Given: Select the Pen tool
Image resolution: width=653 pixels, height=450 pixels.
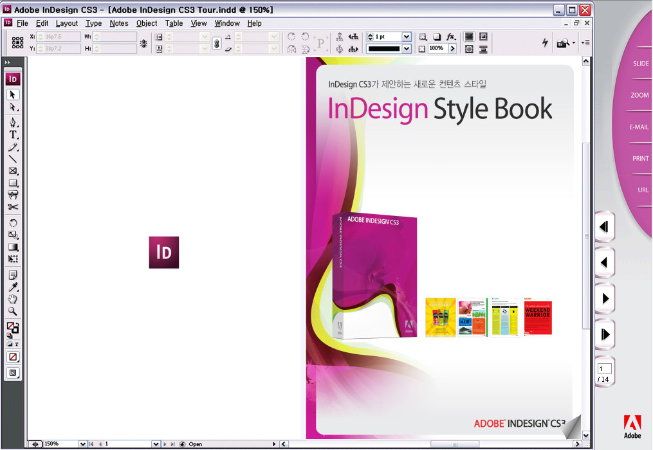Looking at the screenshot, I should point(13,123).
